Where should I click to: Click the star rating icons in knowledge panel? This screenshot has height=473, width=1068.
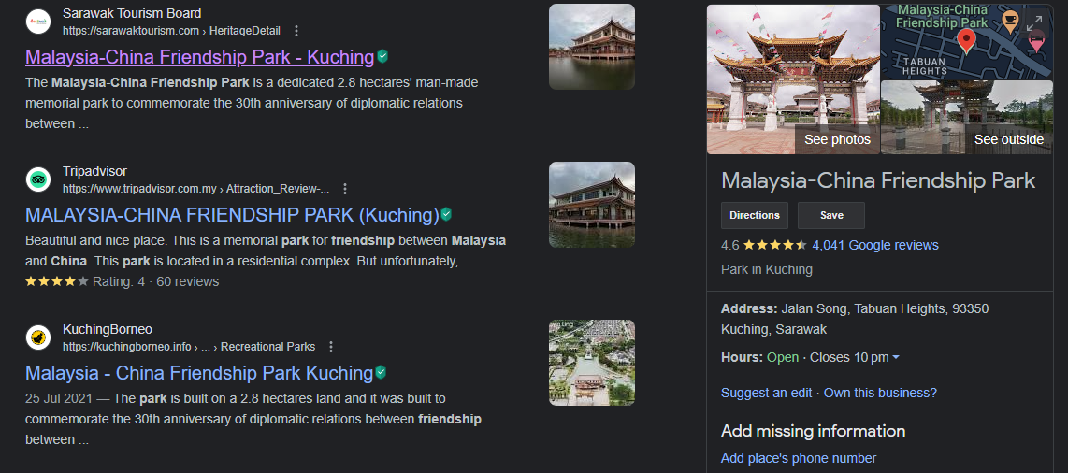tap(774, 245)
